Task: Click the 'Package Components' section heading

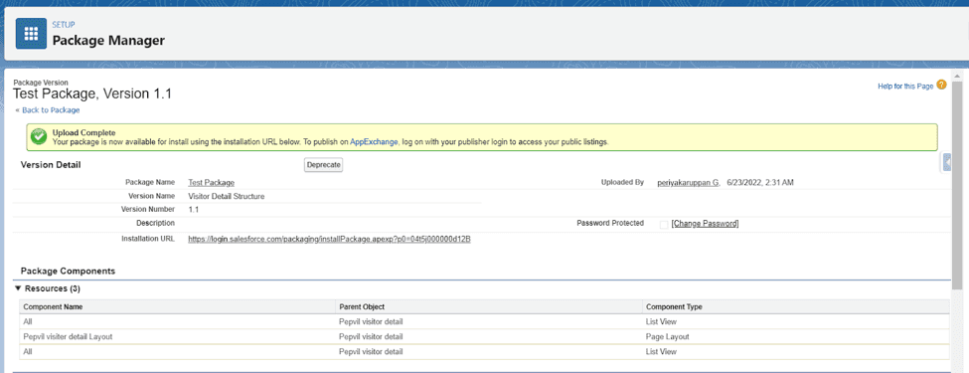Action: coord(68,271)
